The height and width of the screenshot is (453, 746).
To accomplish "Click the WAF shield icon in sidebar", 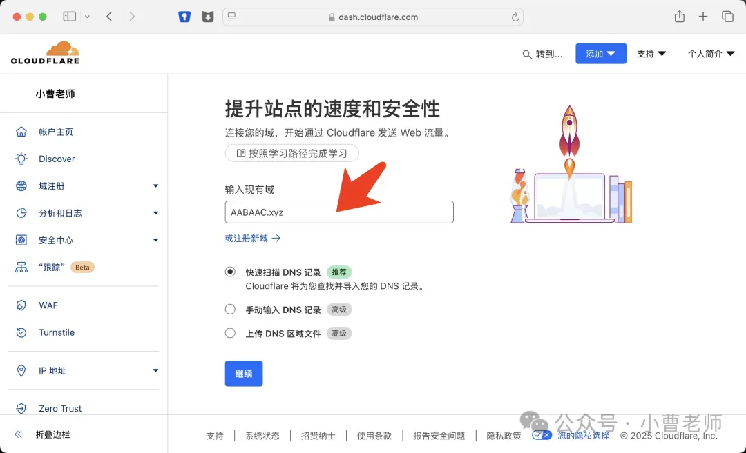I will pyautogui.click(x=21, y=305).
